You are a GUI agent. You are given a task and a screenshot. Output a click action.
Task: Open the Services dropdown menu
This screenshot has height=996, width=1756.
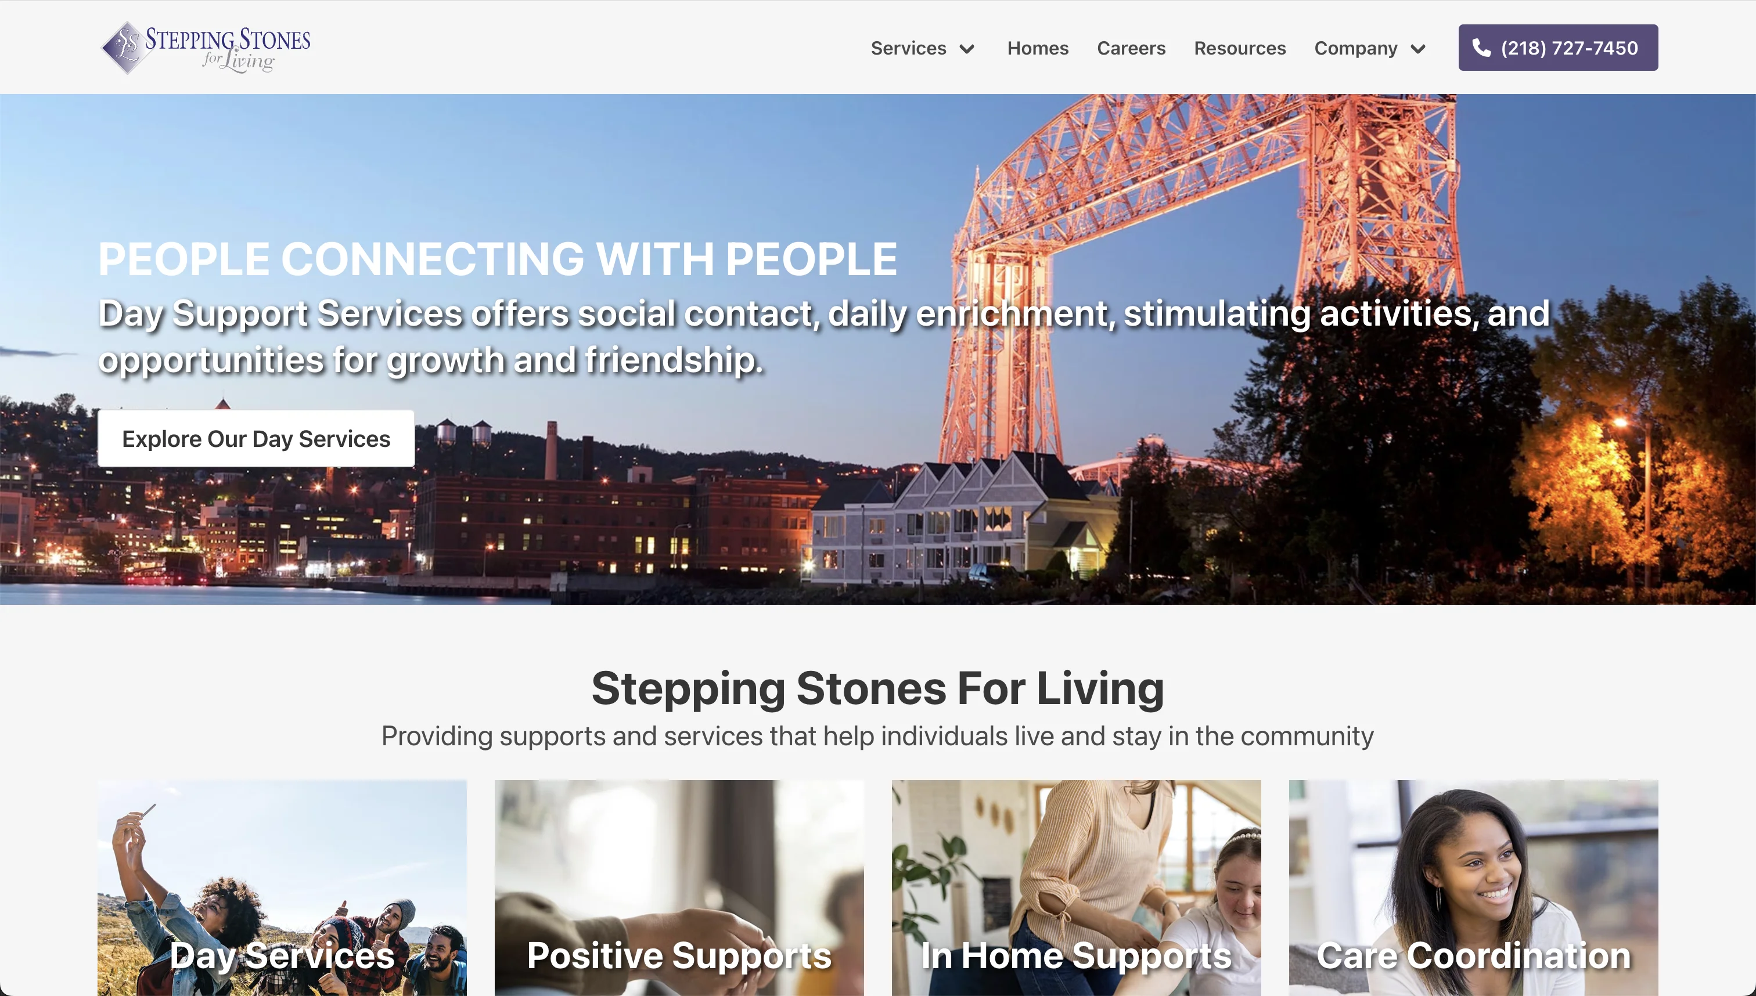coord(923,47)
